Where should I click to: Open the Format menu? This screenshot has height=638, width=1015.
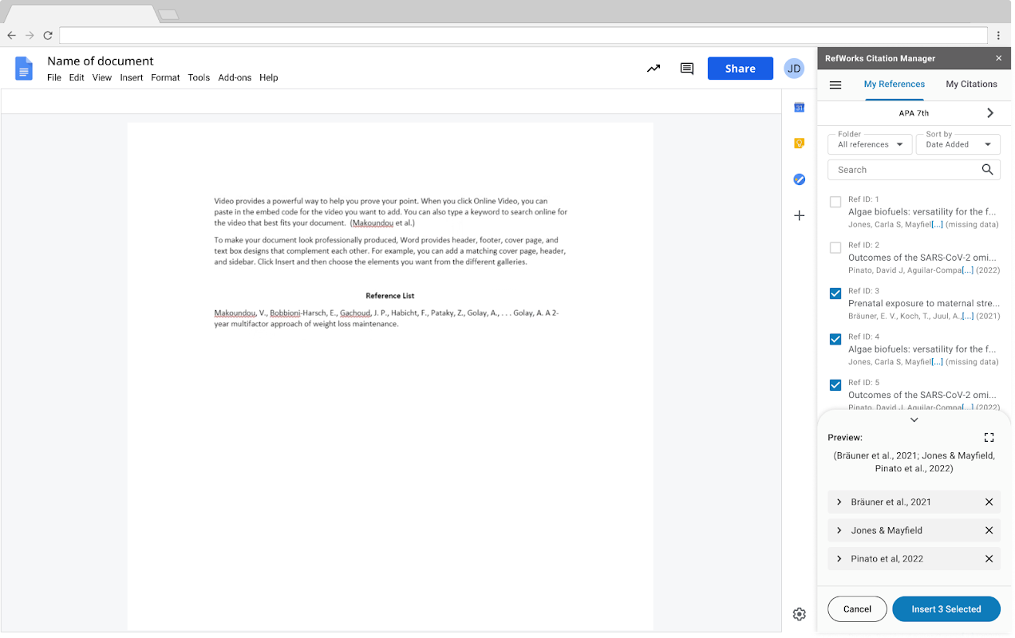pos(165,78)
